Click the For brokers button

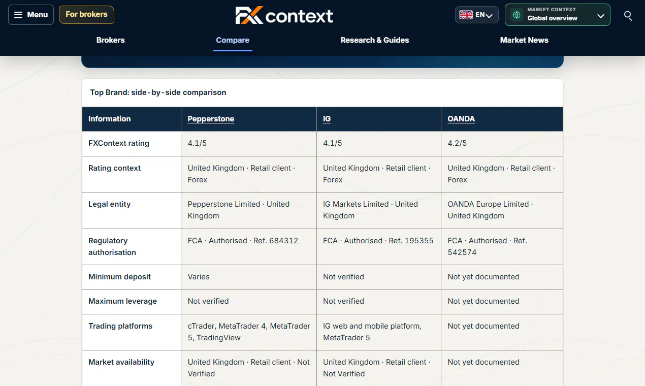(86, 15)
